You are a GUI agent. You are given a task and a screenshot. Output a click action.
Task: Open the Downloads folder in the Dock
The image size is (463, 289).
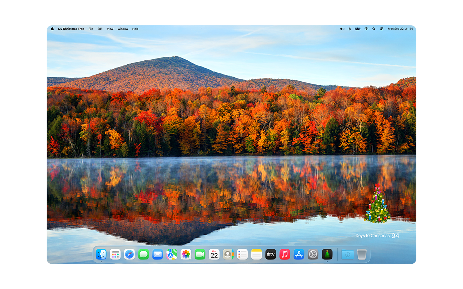point(348,254)
